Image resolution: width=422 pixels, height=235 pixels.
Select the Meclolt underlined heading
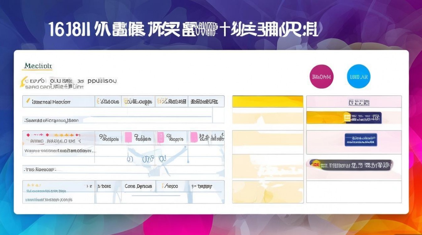click(x=38, y=66)
